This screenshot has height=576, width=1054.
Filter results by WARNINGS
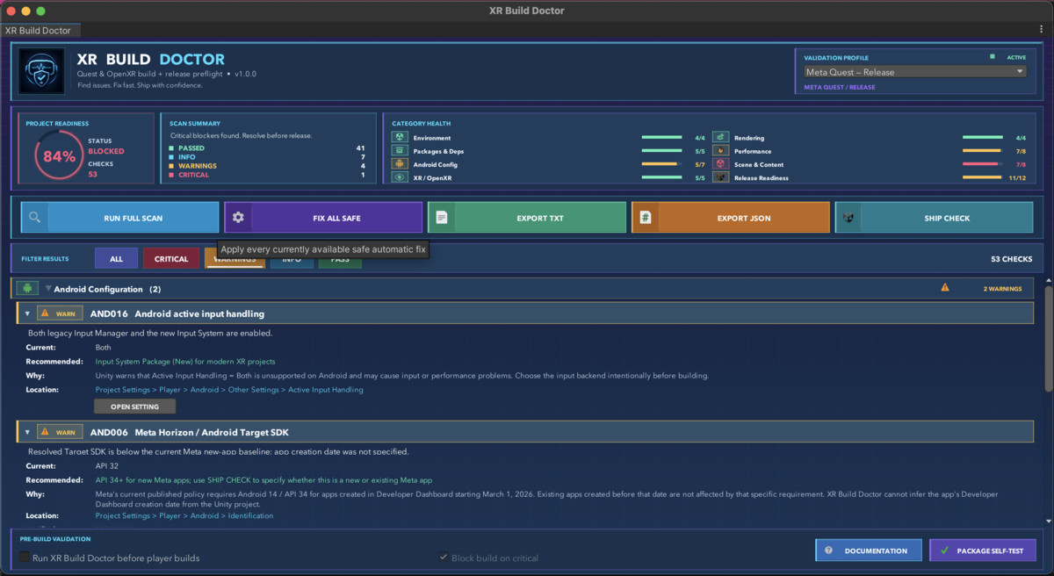(x=235, y=258)
